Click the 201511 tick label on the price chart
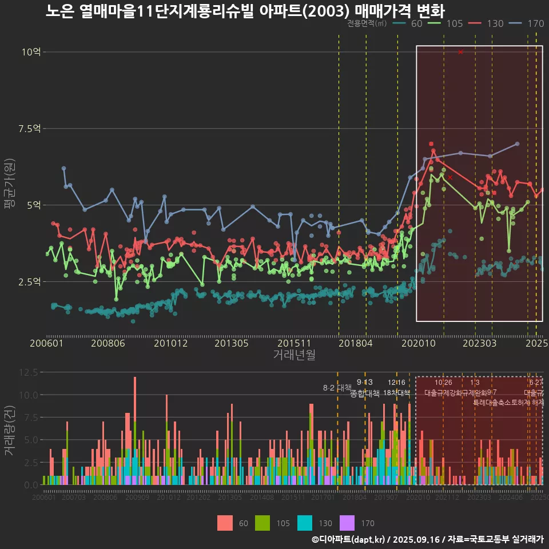This screenshot has height=549, width=549. 294,343
